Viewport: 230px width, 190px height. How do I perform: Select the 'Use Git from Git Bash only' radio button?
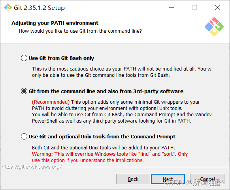coord(24,58)
